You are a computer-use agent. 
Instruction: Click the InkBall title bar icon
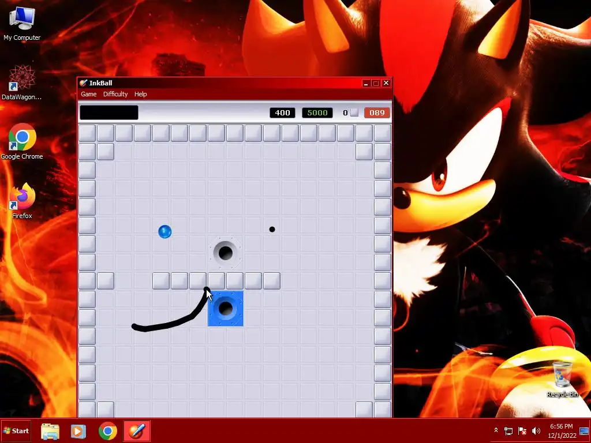(x=83, y=83)
